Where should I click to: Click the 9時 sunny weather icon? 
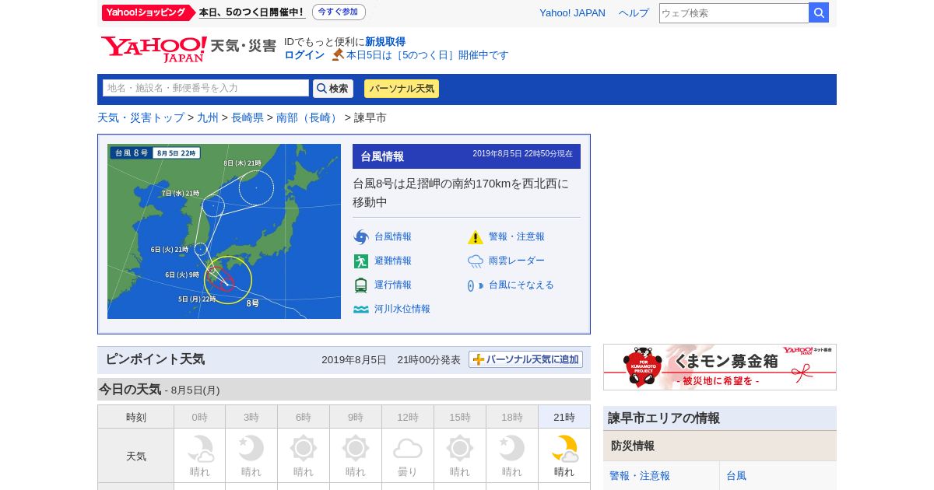(x=356, y=448)
